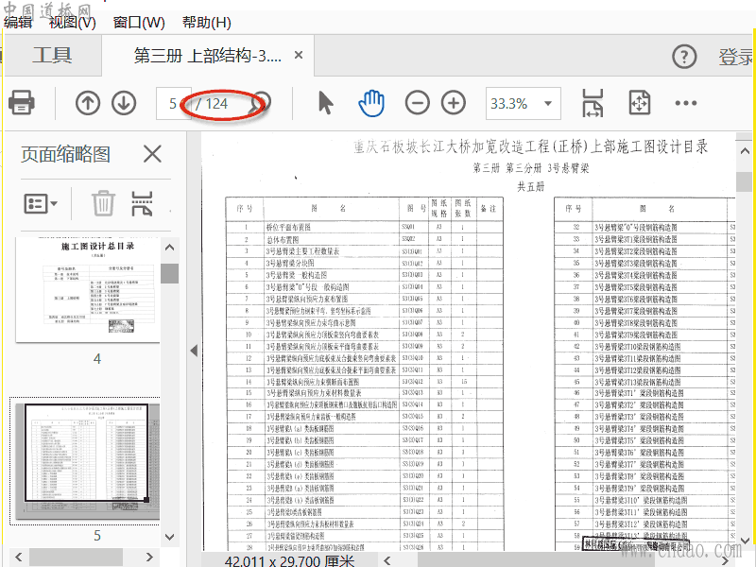Go to next page with down arrow
Screen dimensions: 756x567
click(x=124, y=103)
